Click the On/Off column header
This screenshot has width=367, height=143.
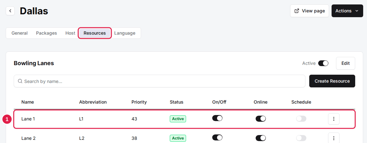(x=219, y=102)
